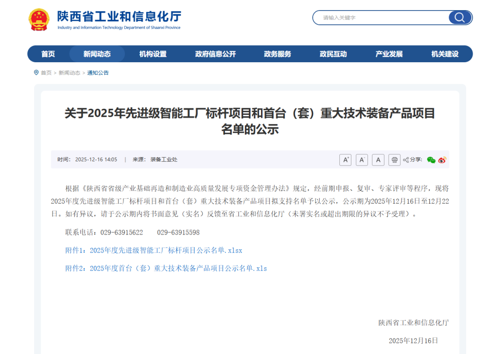
Task: Go to 机构设置 in the nav bar
Action: 153,54
